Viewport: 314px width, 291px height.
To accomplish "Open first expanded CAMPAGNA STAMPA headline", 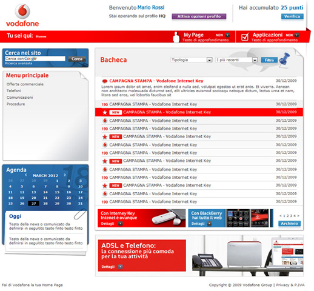I will click(x=156, y=81).
